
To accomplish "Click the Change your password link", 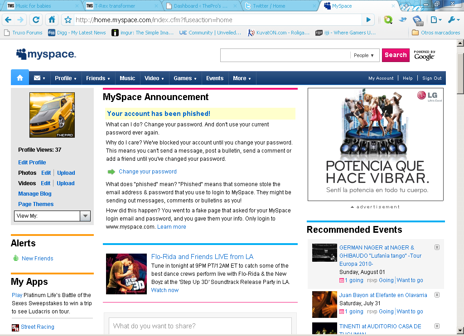I will pos(148,172).
